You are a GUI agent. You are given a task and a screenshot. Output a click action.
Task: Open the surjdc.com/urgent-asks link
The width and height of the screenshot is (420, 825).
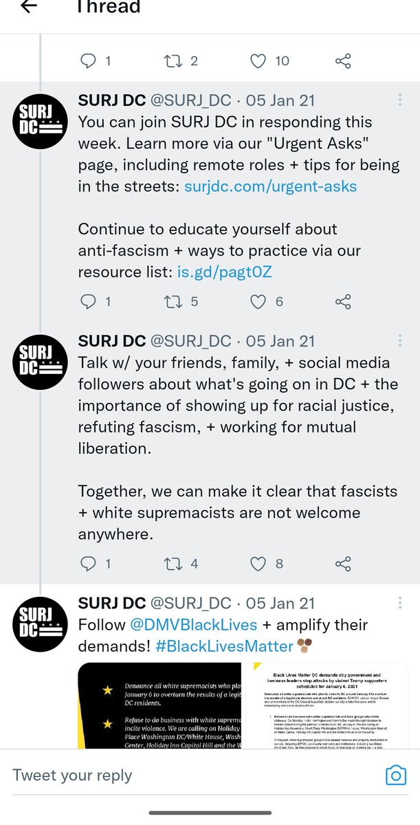[271, 186]
